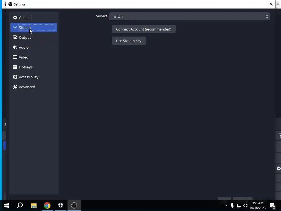
Task: Close the Settings dialog window
Action: pos(271,4)
